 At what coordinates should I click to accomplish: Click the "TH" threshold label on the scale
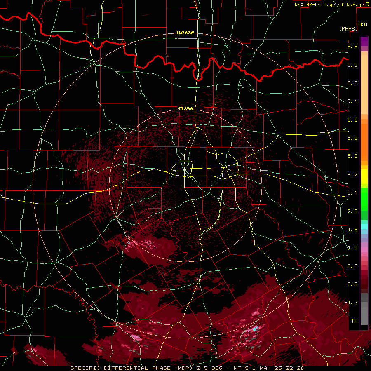point(354,321)
